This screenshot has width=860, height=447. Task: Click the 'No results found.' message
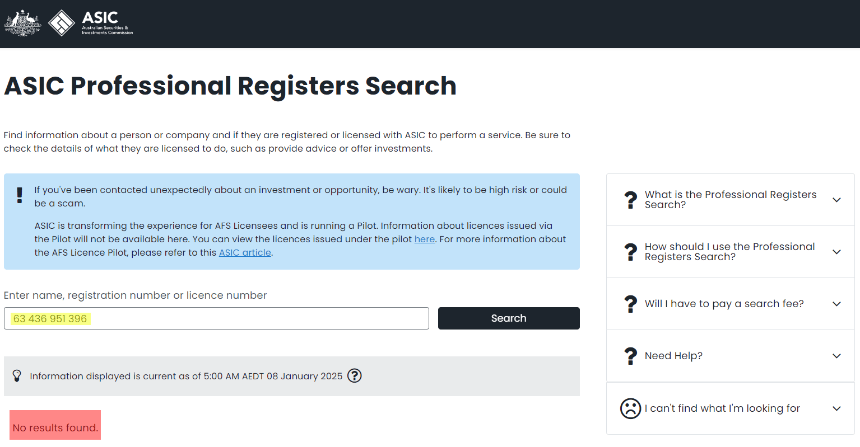(55, 427)
